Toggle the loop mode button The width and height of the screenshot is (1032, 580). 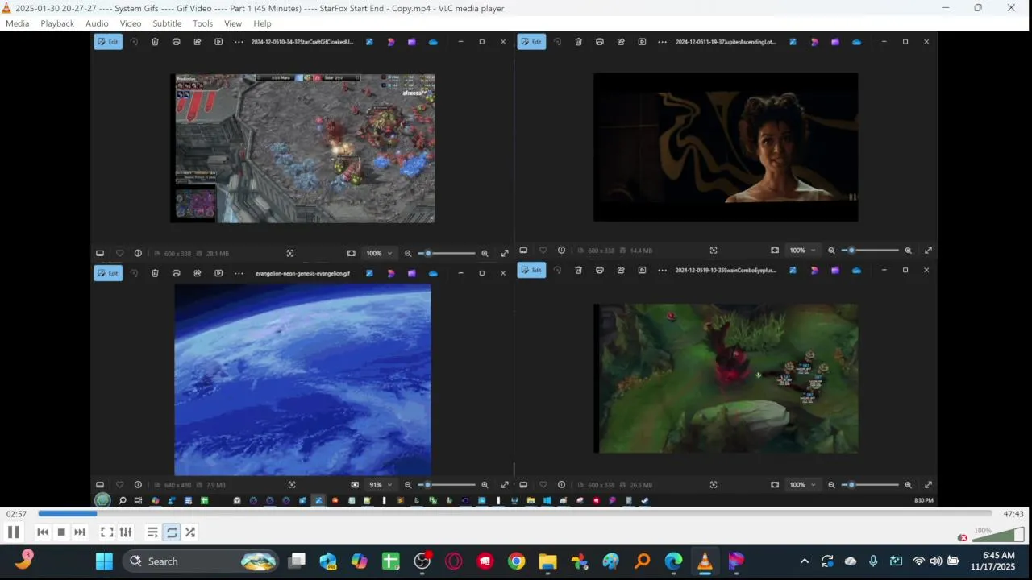click(x=172, y=532)
